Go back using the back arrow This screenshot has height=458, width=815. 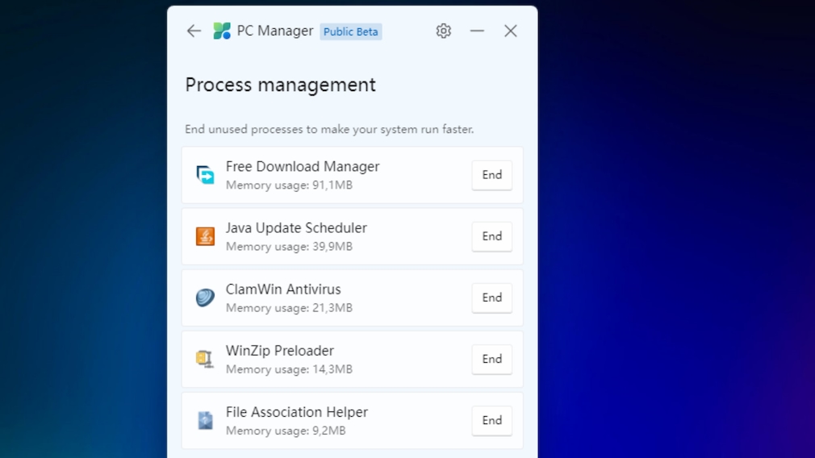pyautogui.click(x=194, y=31)
